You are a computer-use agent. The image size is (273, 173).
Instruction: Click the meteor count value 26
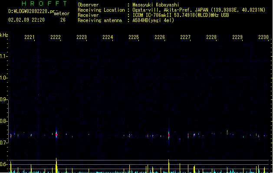[63, 20]
